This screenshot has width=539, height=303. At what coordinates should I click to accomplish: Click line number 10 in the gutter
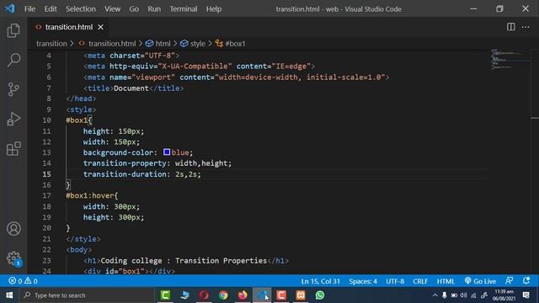point(47,120)
